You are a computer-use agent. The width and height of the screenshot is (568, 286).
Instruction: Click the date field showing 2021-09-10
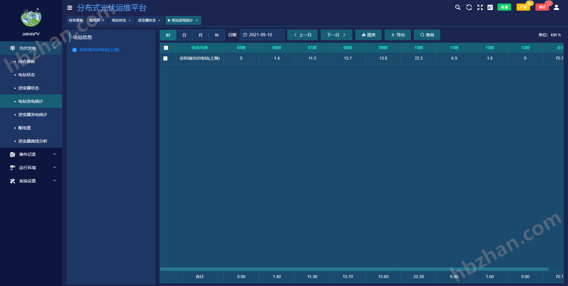pos(262,35)
